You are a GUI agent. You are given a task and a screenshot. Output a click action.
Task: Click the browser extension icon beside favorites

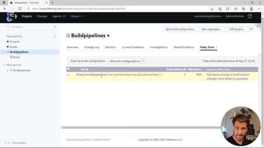tap(228, 9)
